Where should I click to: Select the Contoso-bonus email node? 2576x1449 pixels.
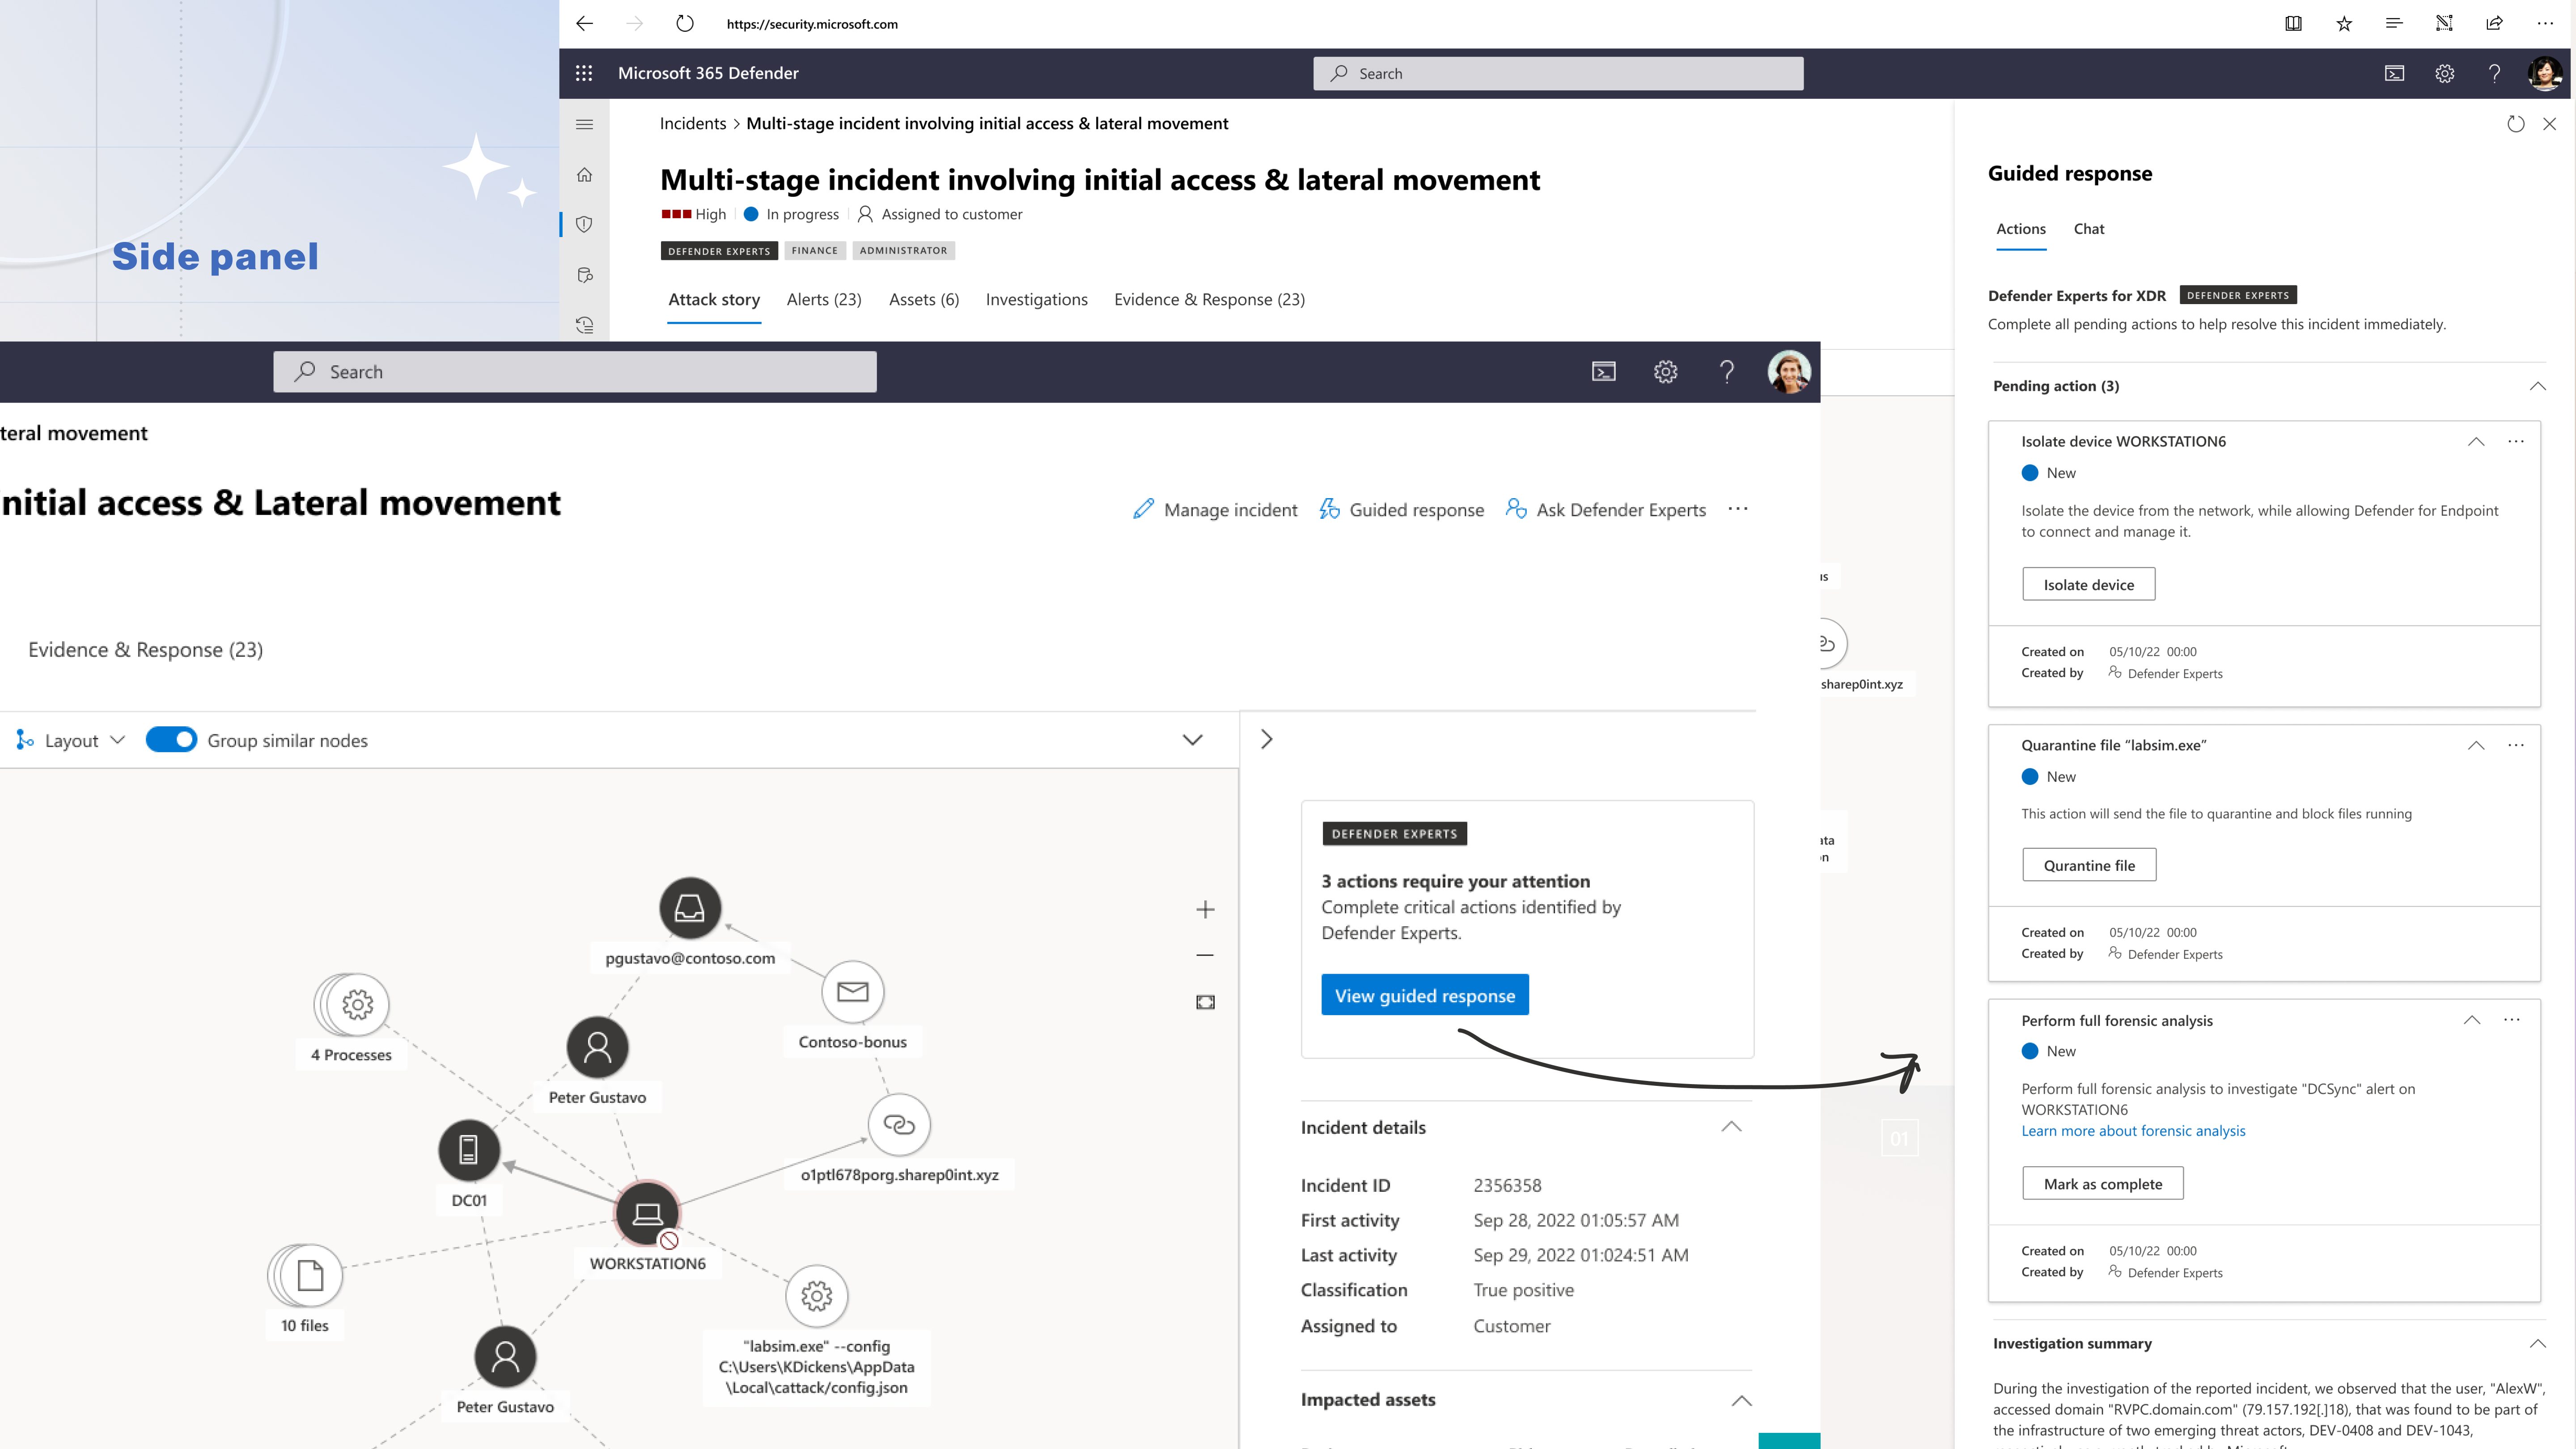pos(852,992)
